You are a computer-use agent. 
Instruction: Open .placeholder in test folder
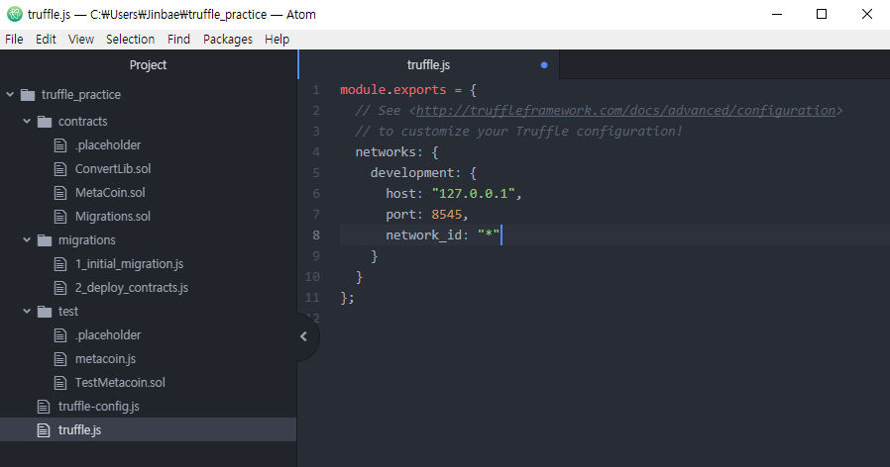(x=108, y=335)
